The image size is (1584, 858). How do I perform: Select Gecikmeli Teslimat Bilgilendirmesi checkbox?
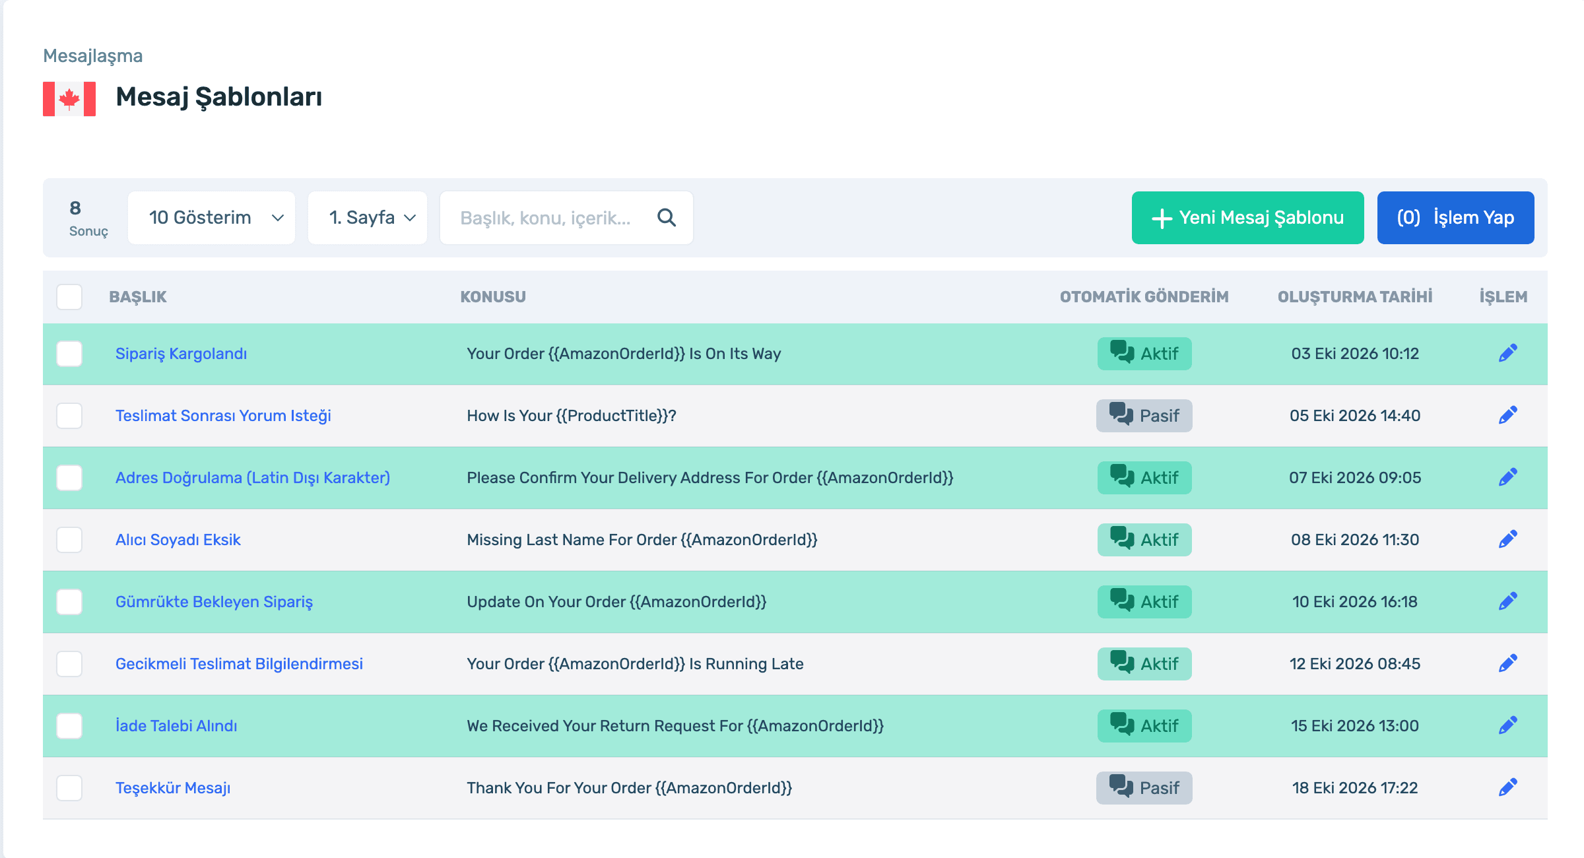pyautogui.click(x=69, y=664)
